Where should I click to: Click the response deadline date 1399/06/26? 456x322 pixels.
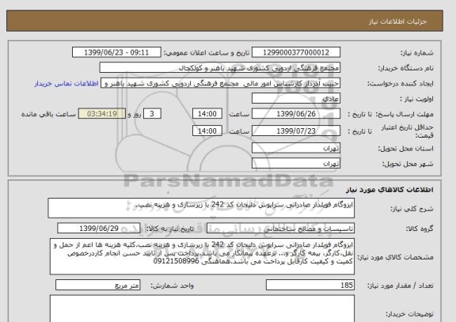click(x=296, y=114)
